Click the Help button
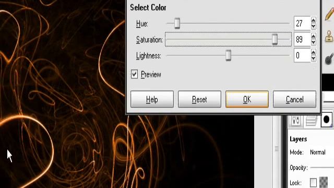This screenshot has width=334, height=188. (x=152, y=99)
